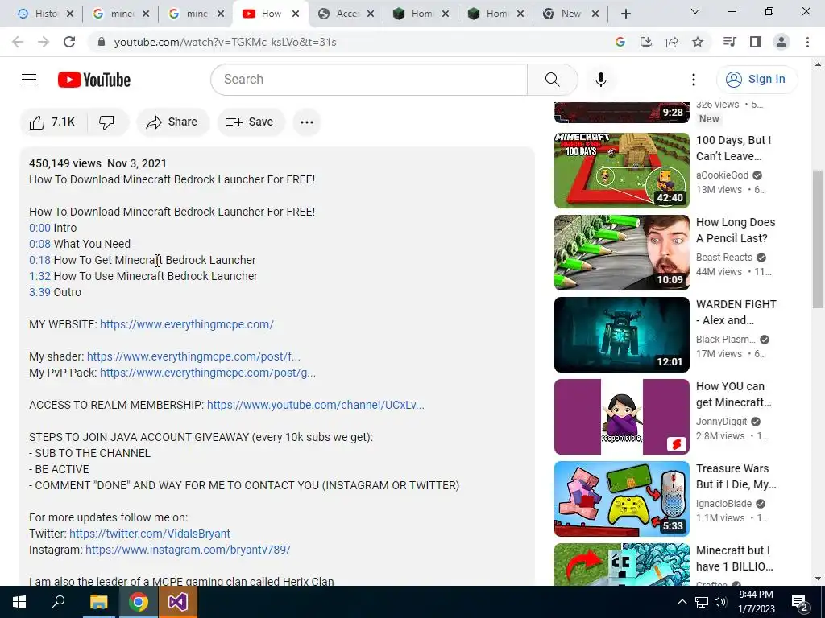The height and width of the screenshot is (618, 825).
Task: Open notification center in taskbar
Action: pyautogui.click(x=800, y=602)
